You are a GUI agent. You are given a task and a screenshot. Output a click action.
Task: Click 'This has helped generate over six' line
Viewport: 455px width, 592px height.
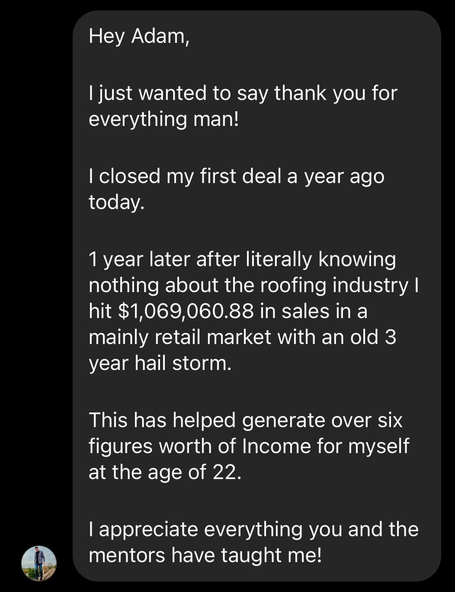coord(245,420)
